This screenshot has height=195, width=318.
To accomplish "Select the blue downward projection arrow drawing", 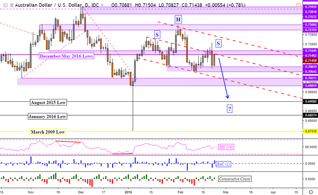I will (x=224, y=78).
